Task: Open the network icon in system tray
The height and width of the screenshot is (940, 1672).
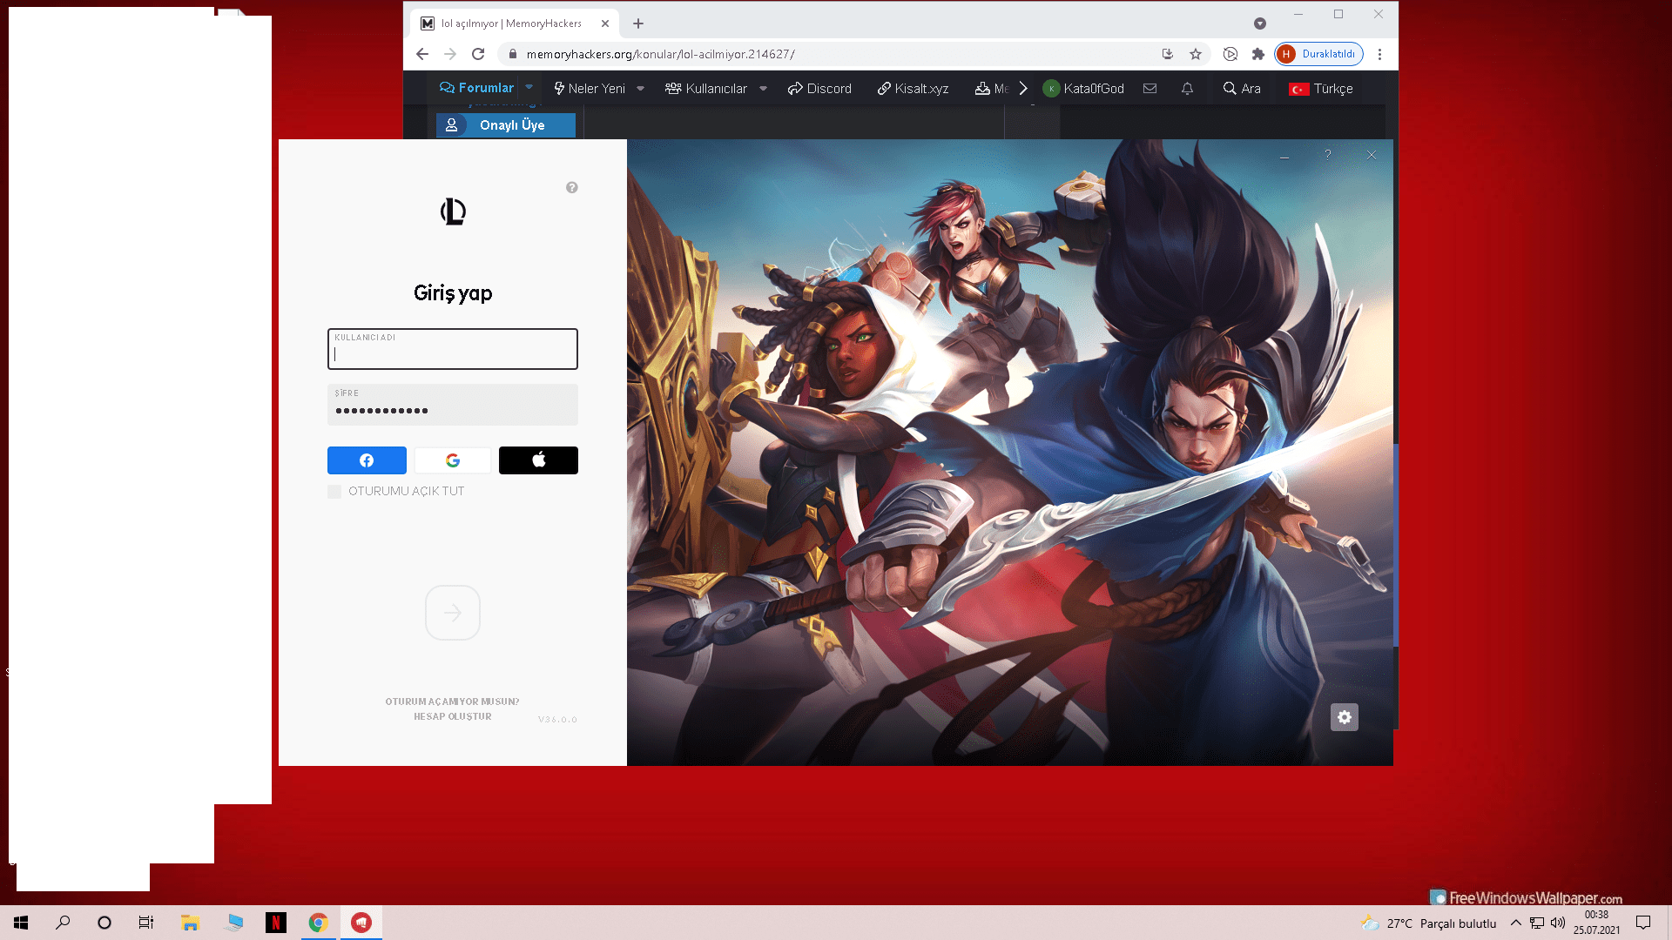Action: [1537, 923]
